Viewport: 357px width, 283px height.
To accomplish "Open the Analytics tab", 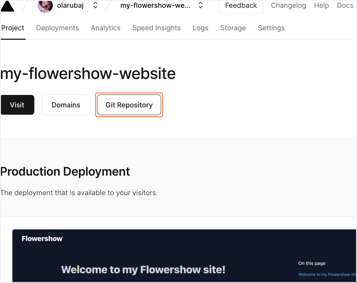I will coord(106,28).
